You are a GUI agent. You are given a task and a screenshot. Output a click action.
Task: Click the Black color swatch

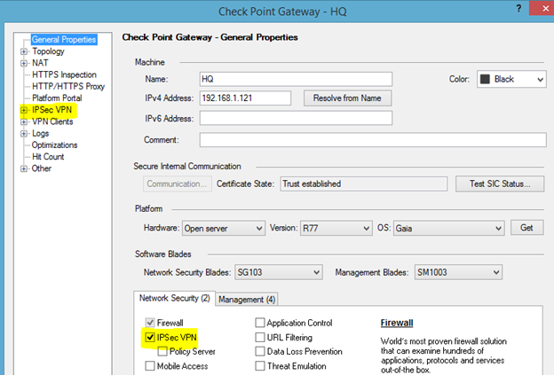485,79
